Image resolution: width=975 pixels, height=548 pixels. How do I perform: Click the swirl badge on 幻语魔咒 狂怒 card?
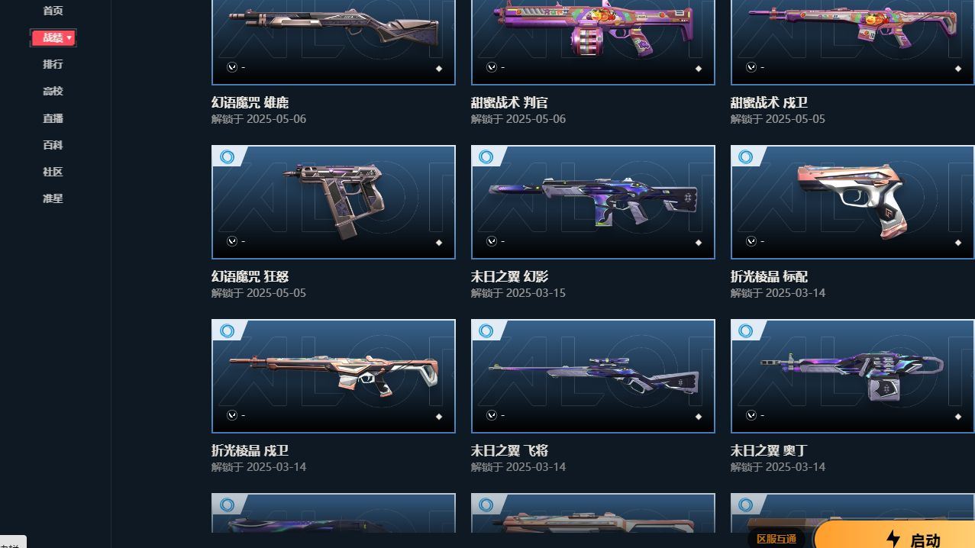pyautogui.click(x=227, y=157)
